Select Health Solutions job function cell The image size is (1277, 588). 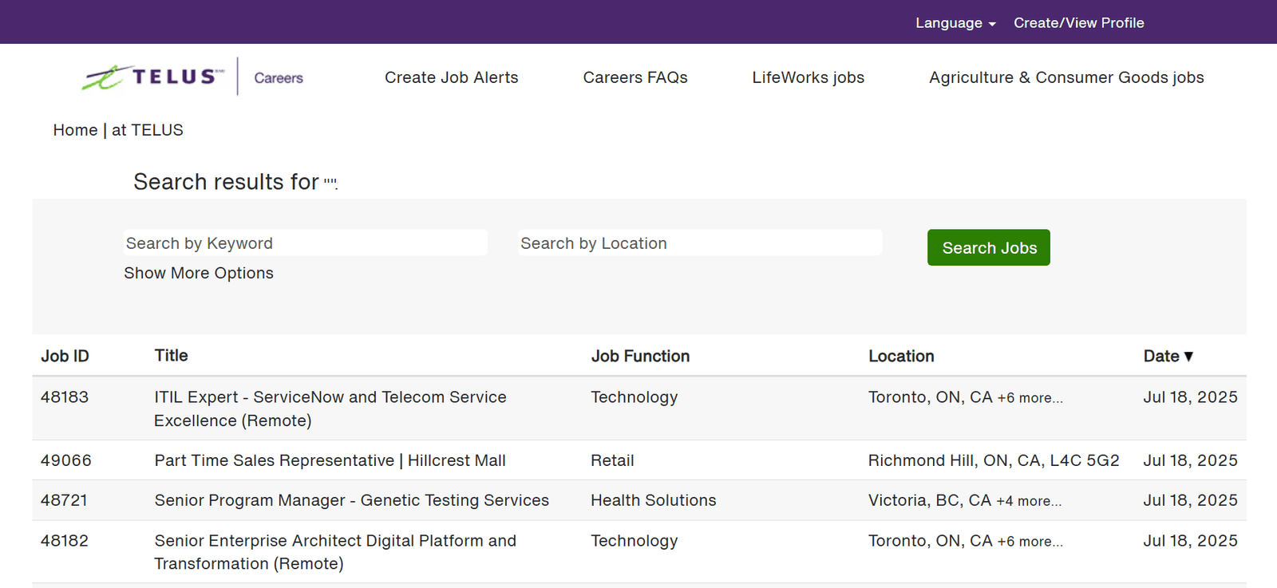tap(654, 500)
